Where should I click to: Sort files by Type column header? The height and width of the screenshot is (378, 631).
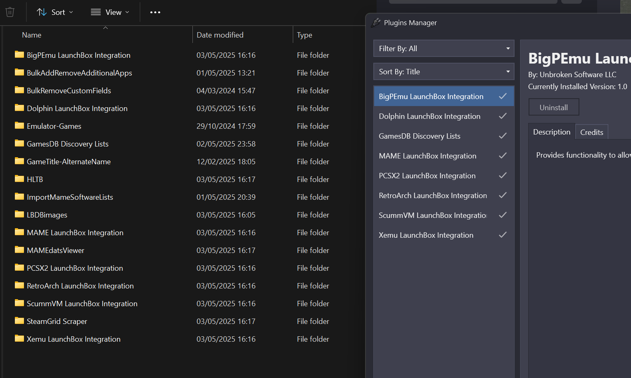click(x=304, y=35)
